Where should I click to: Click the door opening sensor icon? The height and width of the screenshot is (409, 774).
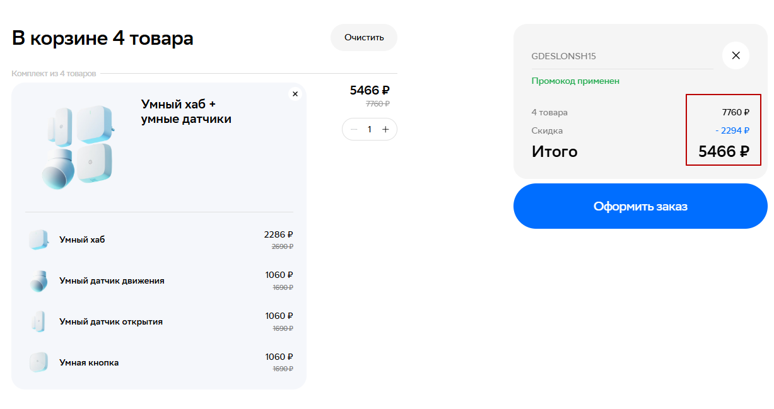point(38,322)
